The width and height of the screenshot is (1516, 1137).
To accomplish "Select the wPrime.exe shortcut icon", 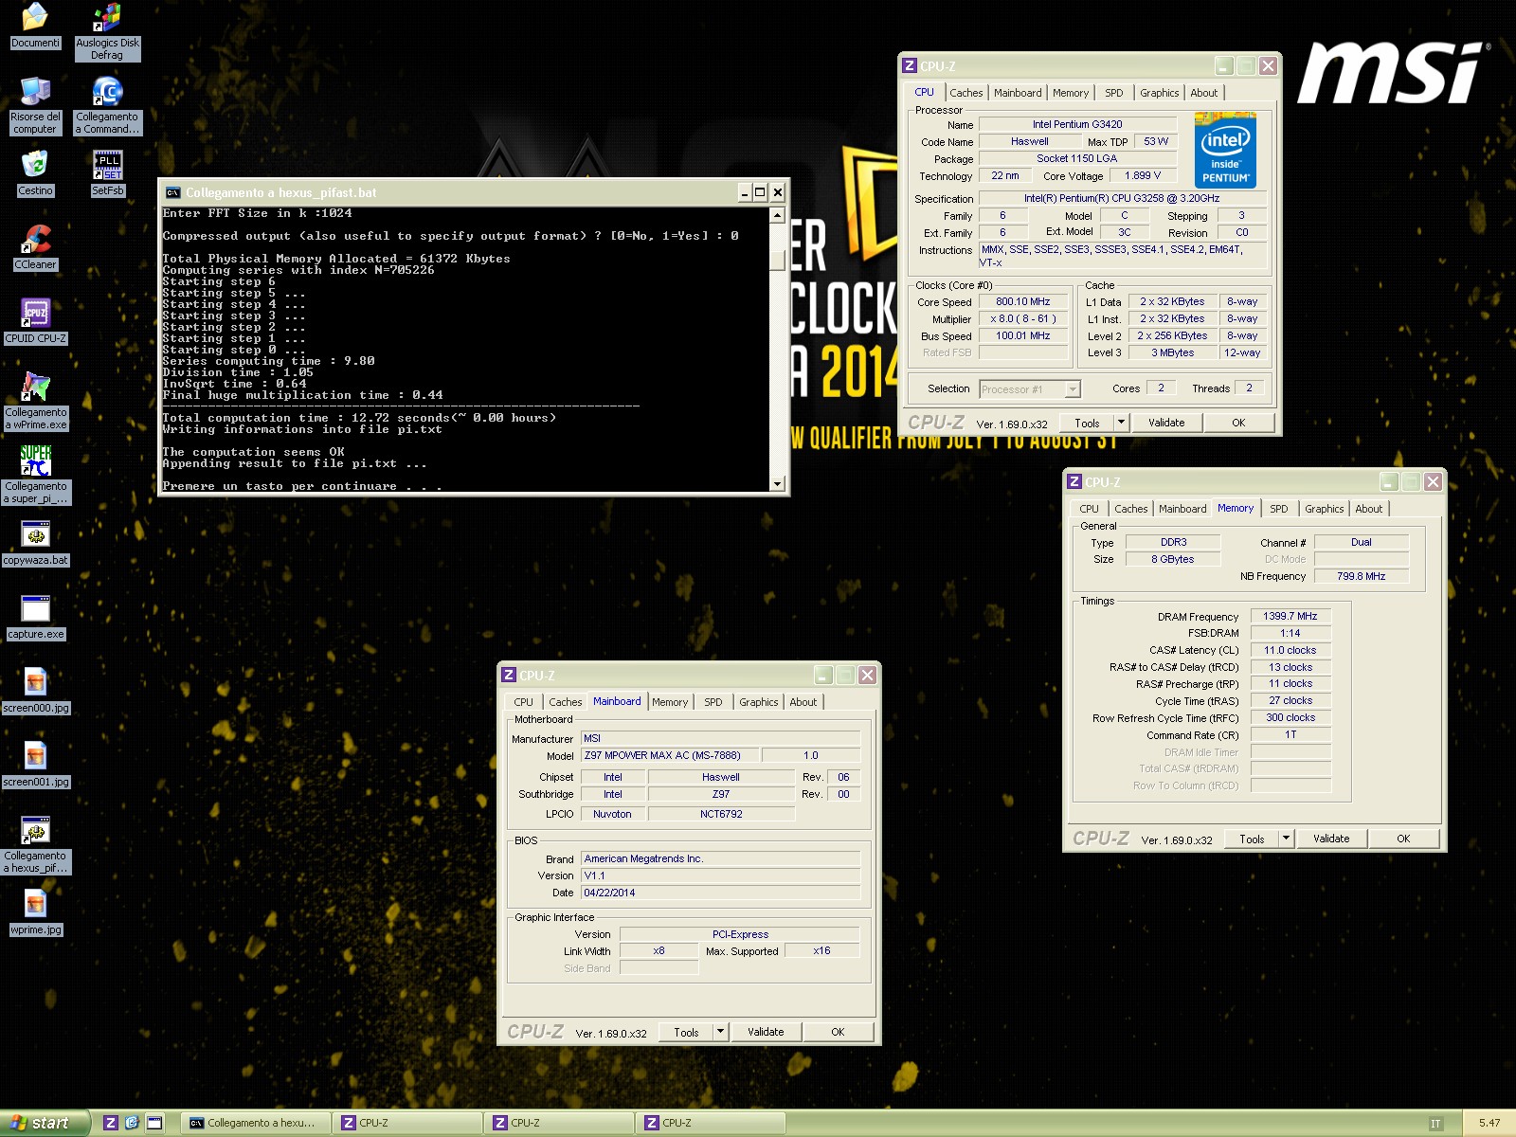I will [x=35, y=387].
